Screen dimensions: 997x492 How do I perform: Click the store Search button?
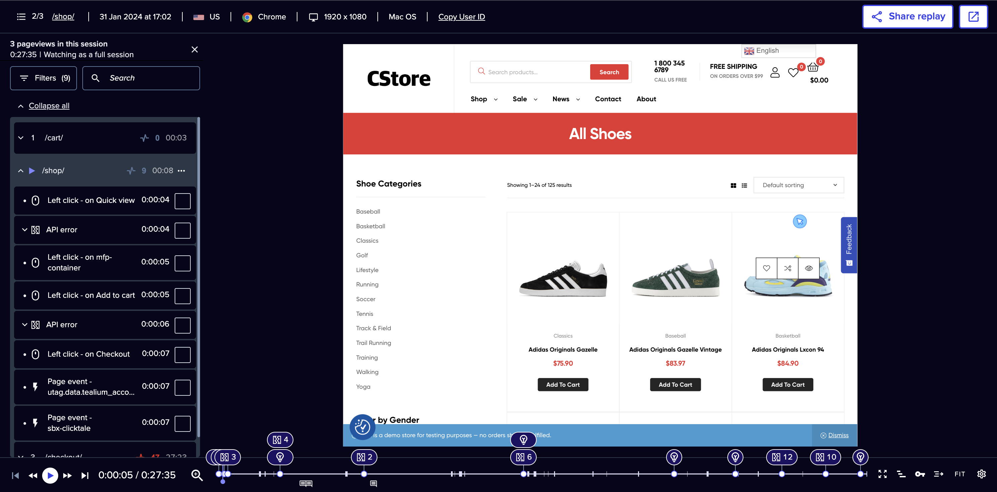[609, 72]
